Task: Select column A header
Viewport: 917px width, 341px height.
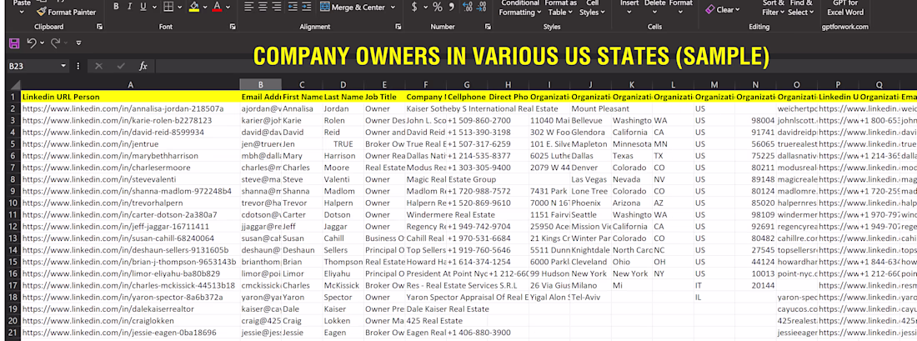Action: (130, 85)
